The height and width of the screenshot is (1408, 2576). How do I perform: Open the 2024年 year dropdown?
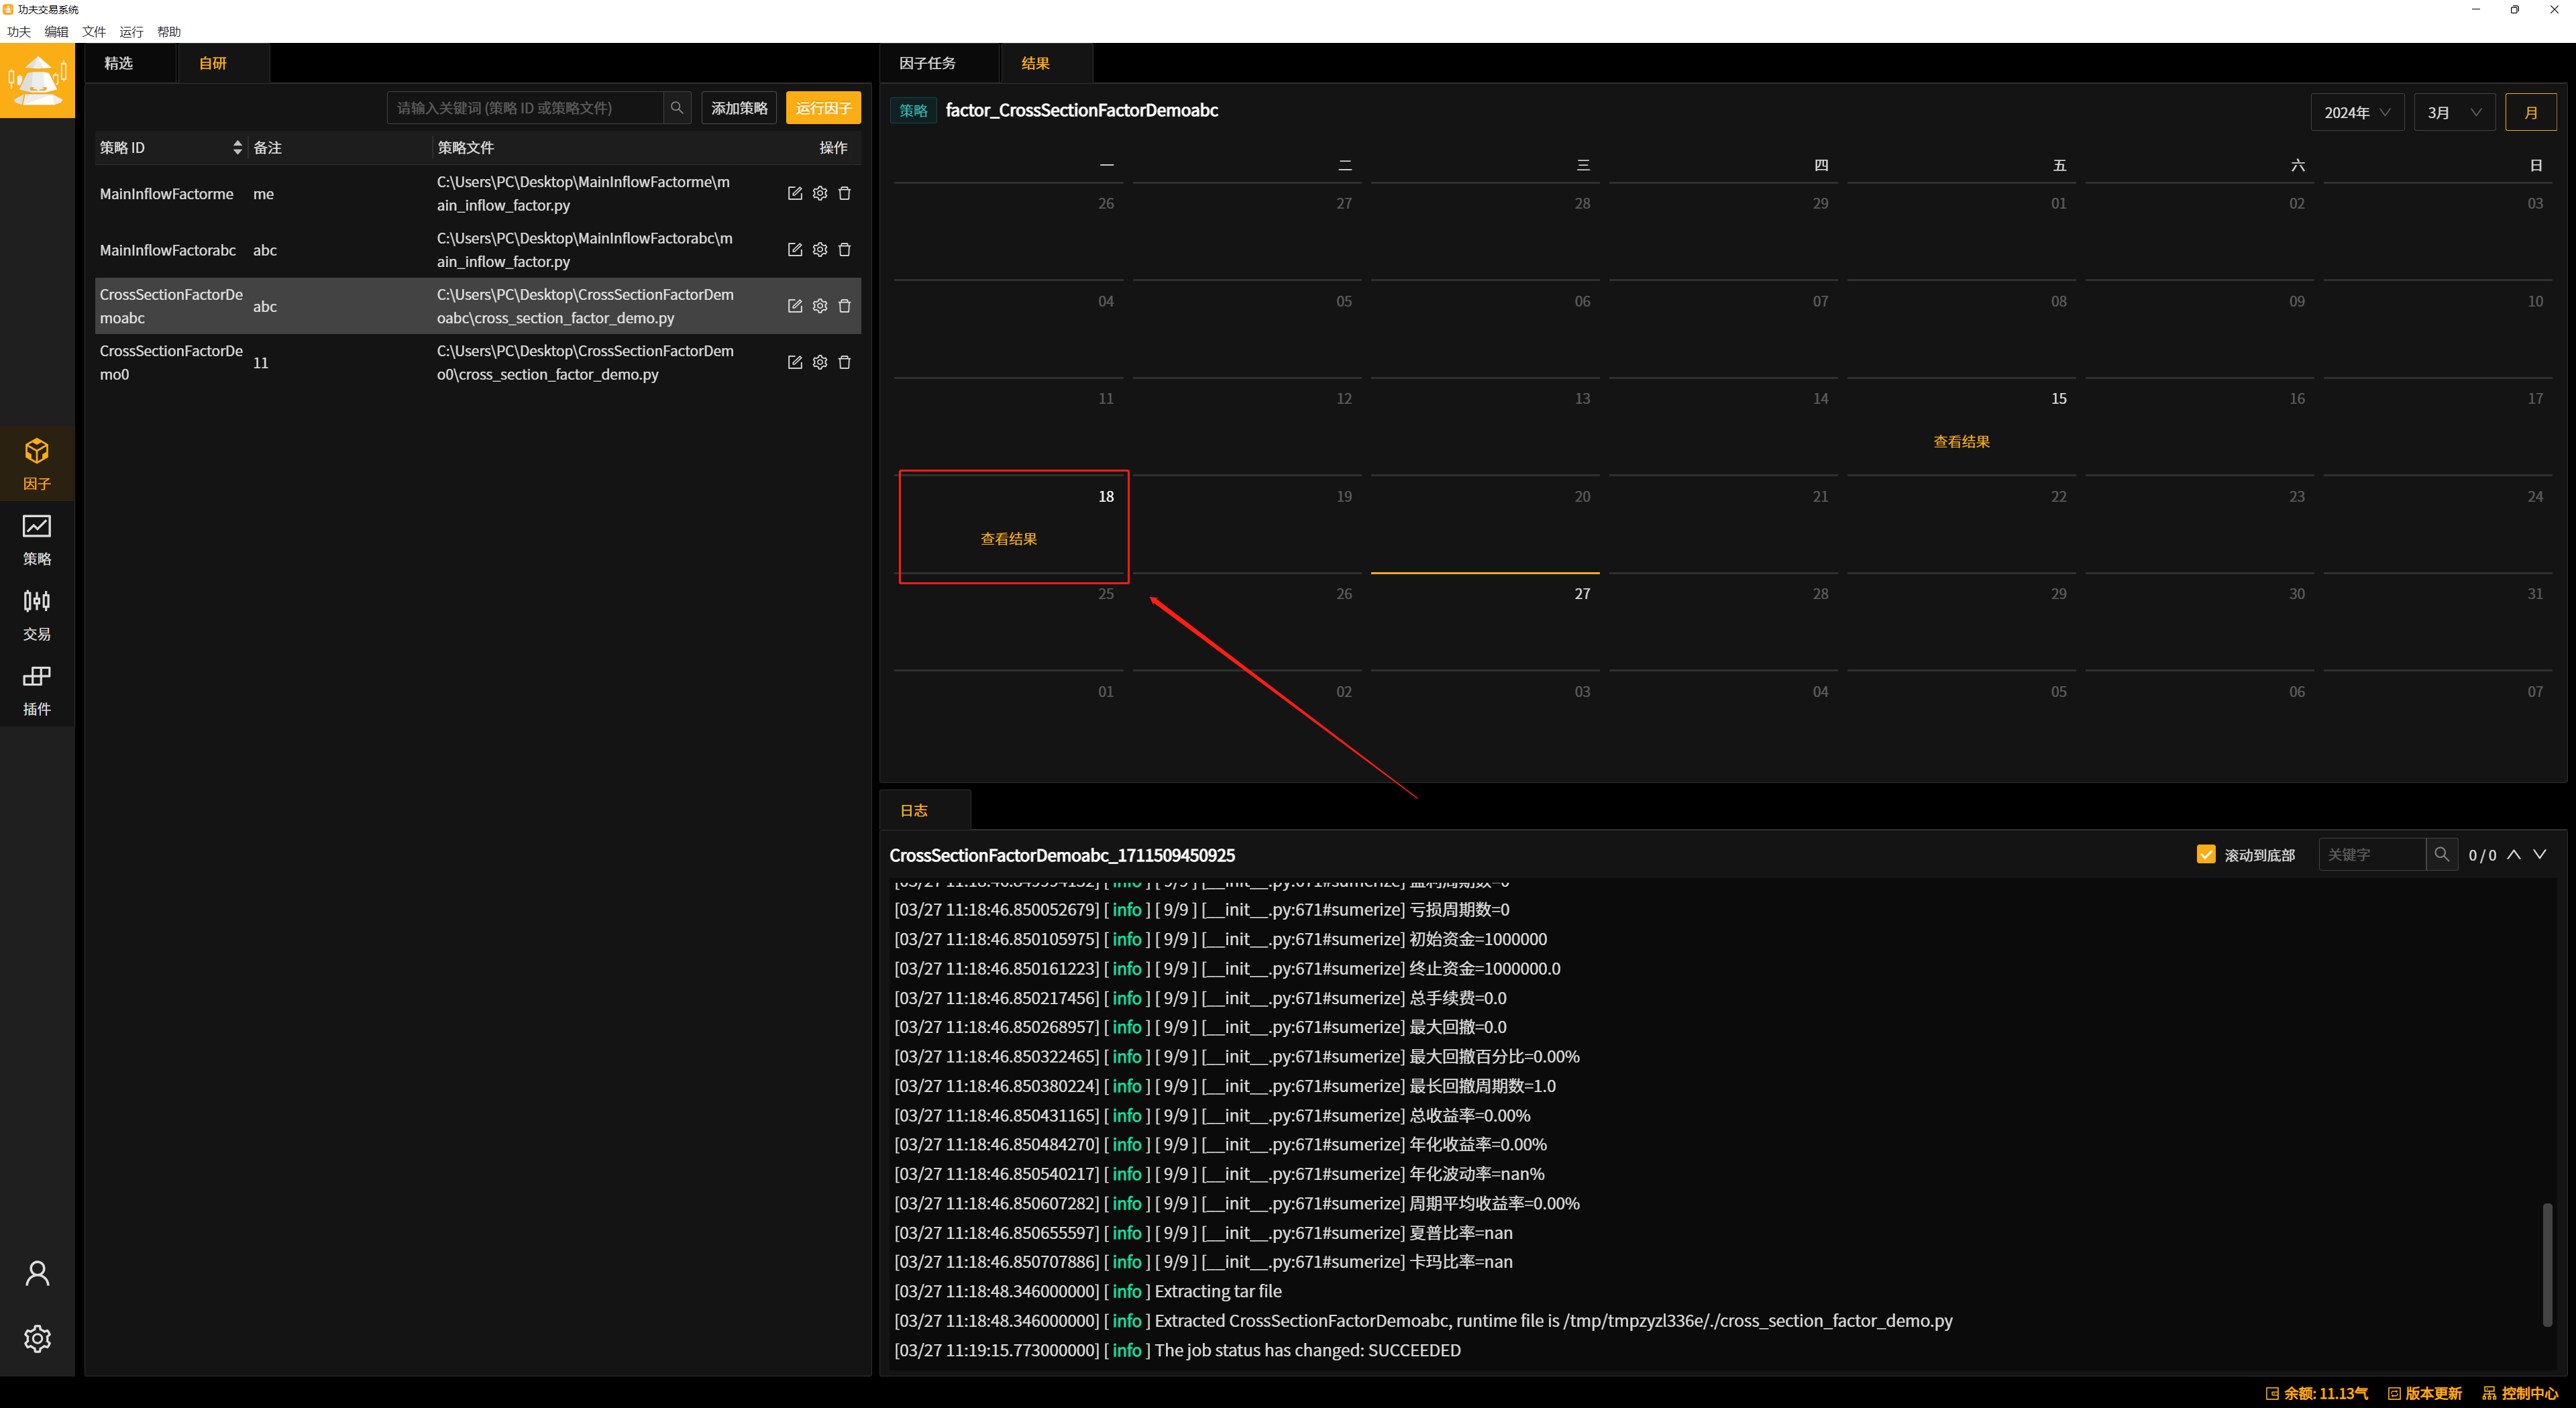click(2357, 112)
